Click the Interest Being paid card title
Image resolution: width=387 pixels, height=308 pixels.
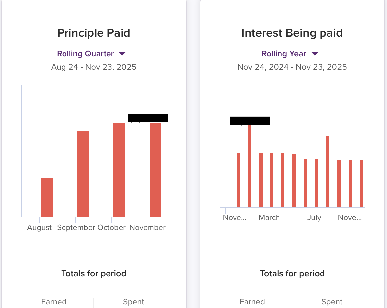pos(292,33)
